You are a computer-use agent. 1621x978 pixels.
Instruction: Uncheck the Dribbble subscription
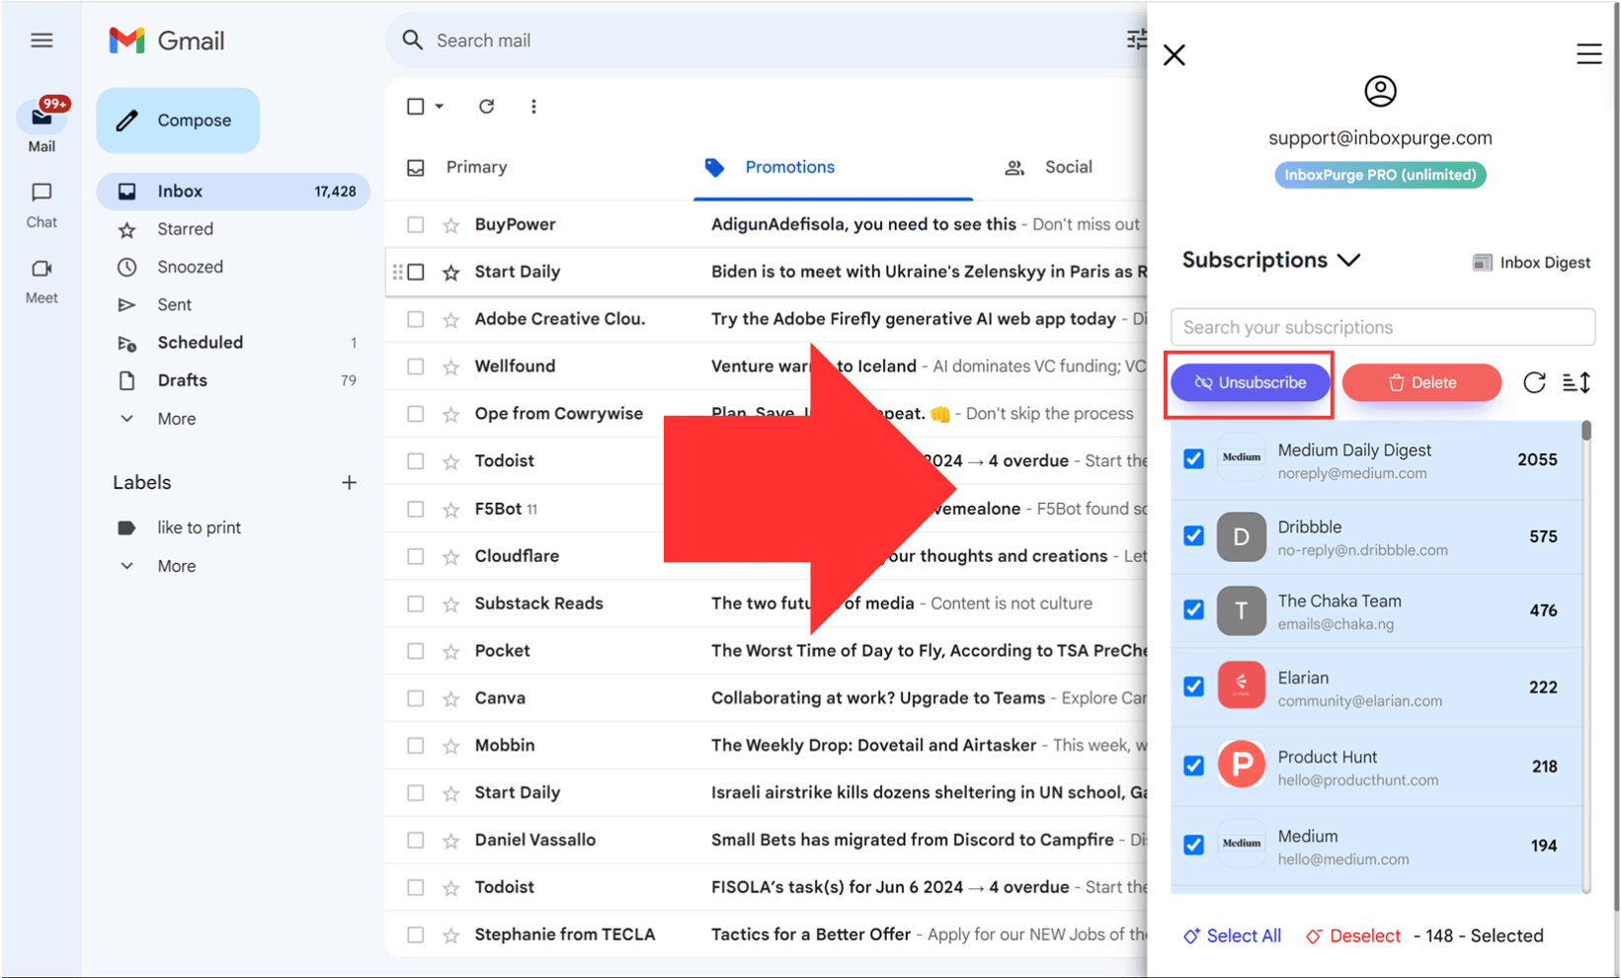1193,535
